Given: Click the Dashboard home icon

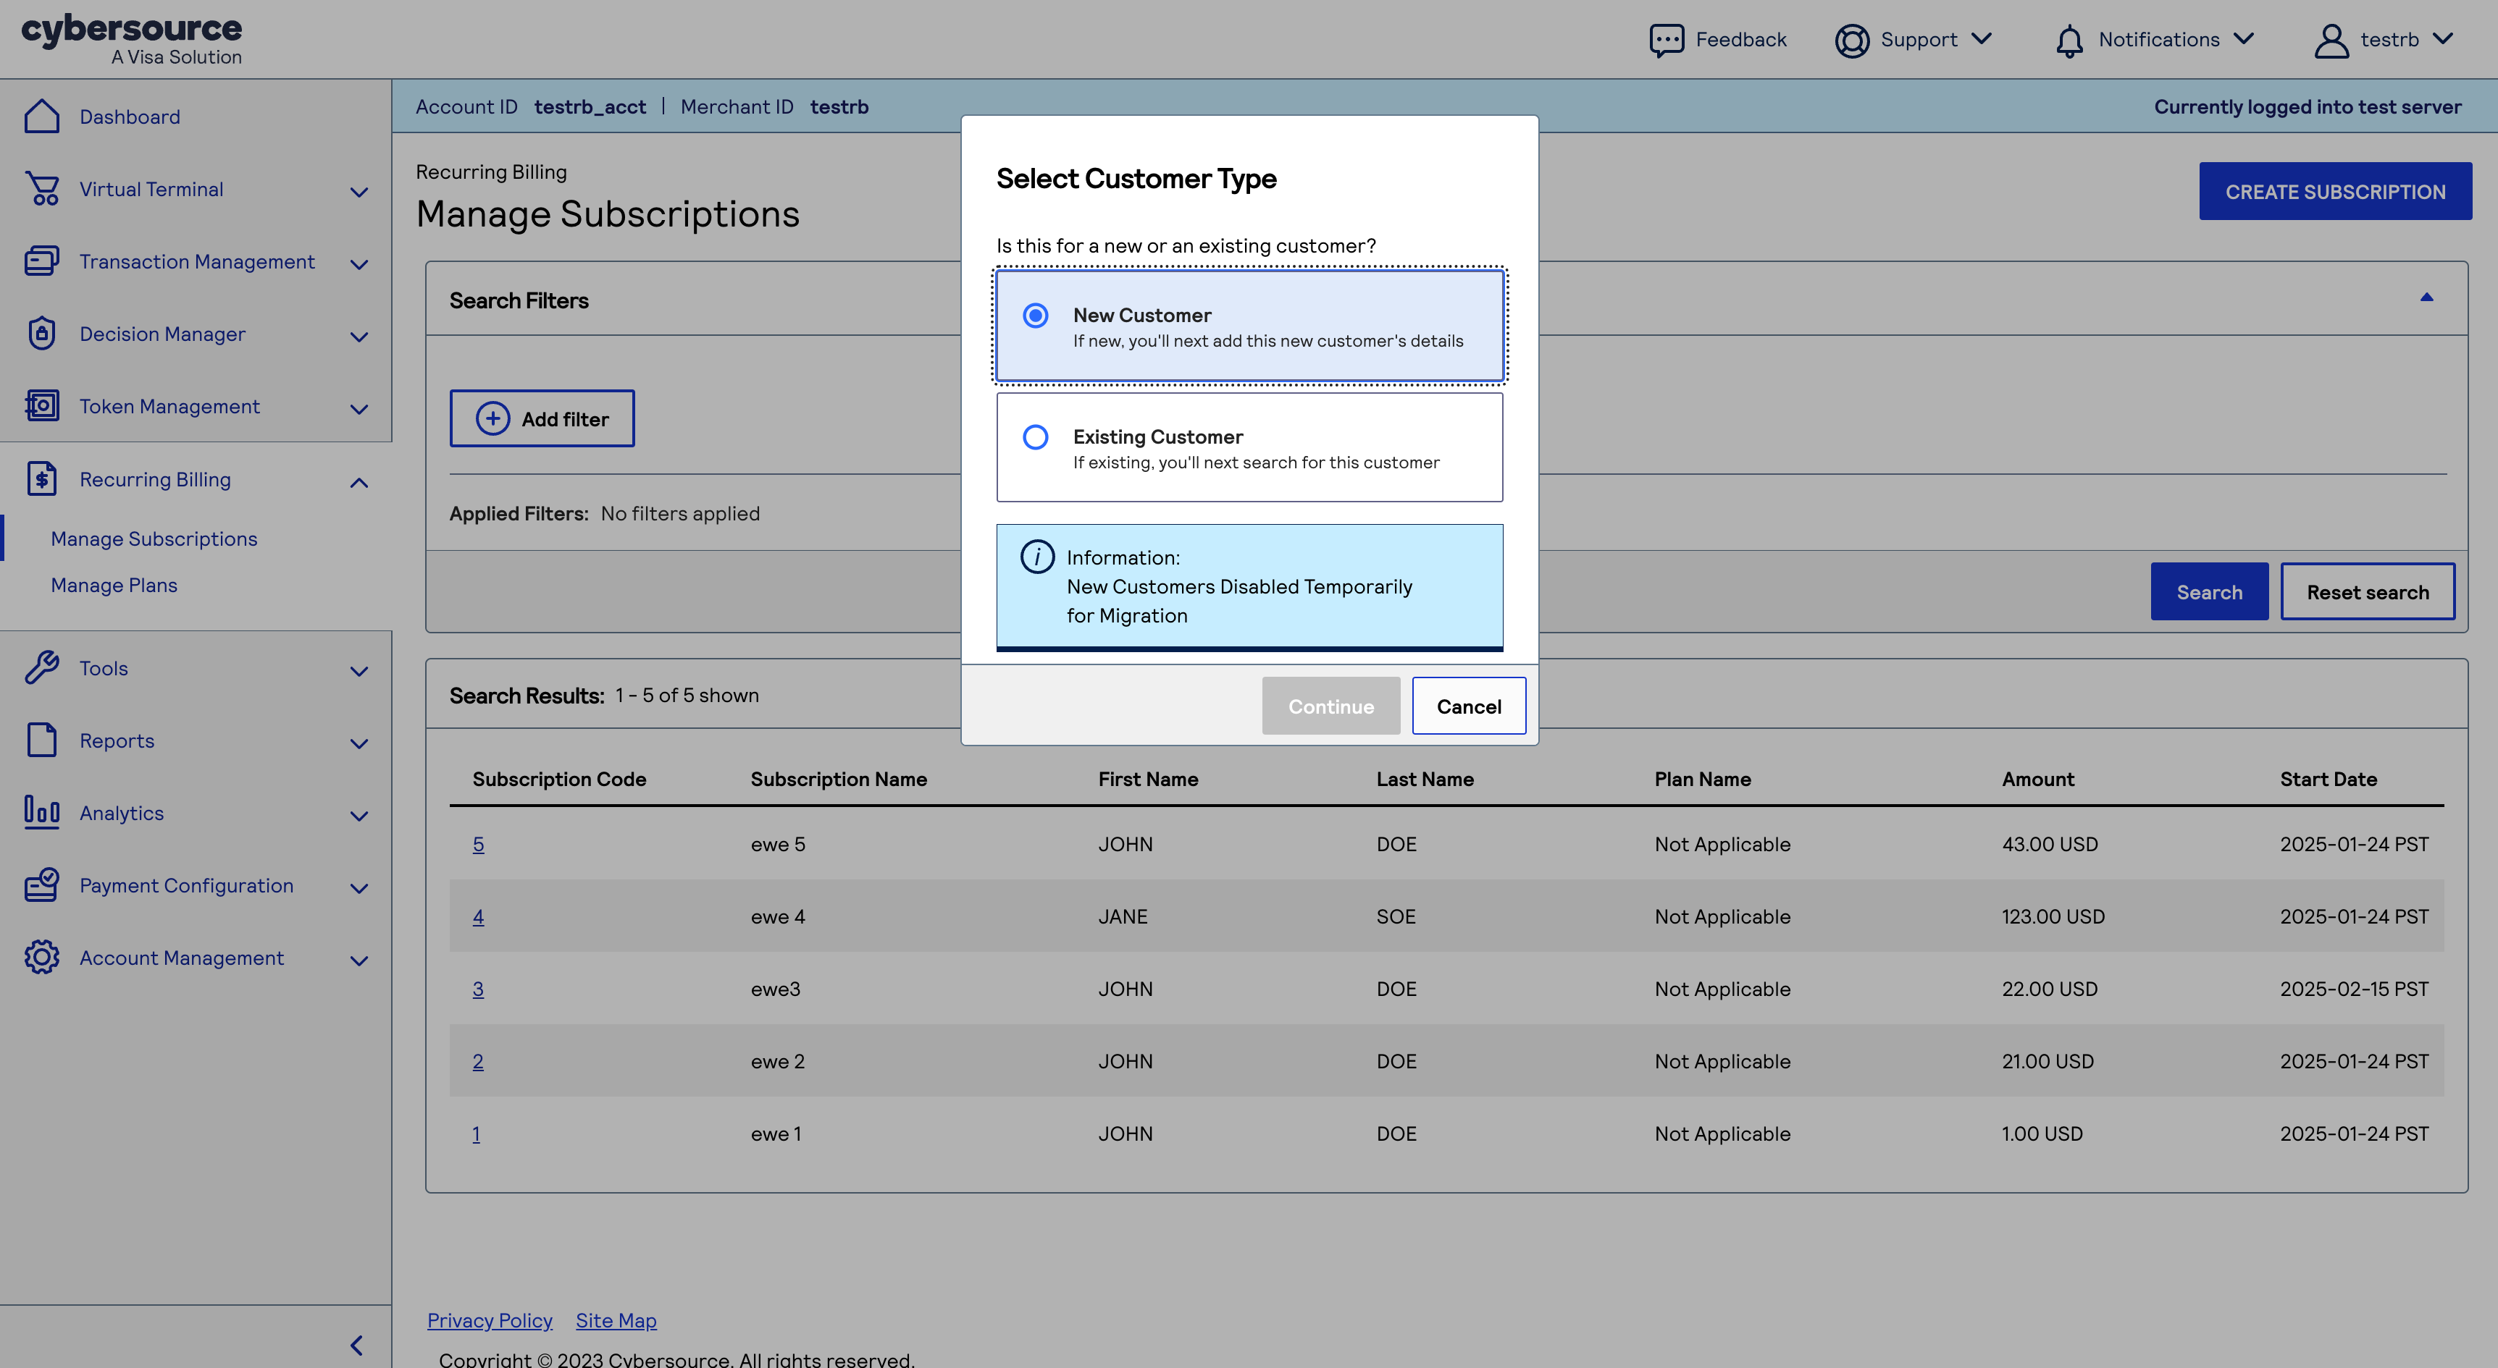Looking at the screenshot, I should (42, 115).
